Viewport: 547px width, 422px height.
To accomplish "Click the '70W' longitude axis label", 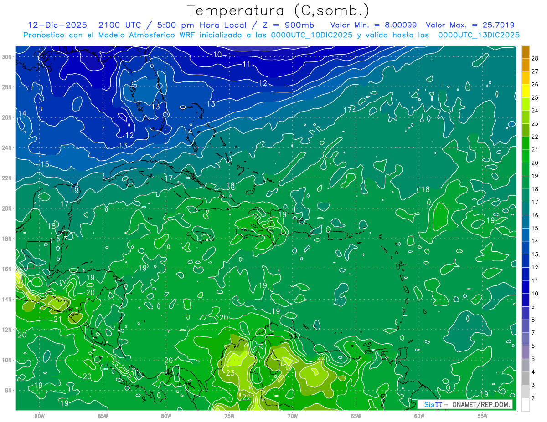I will (x=293, y=416).
